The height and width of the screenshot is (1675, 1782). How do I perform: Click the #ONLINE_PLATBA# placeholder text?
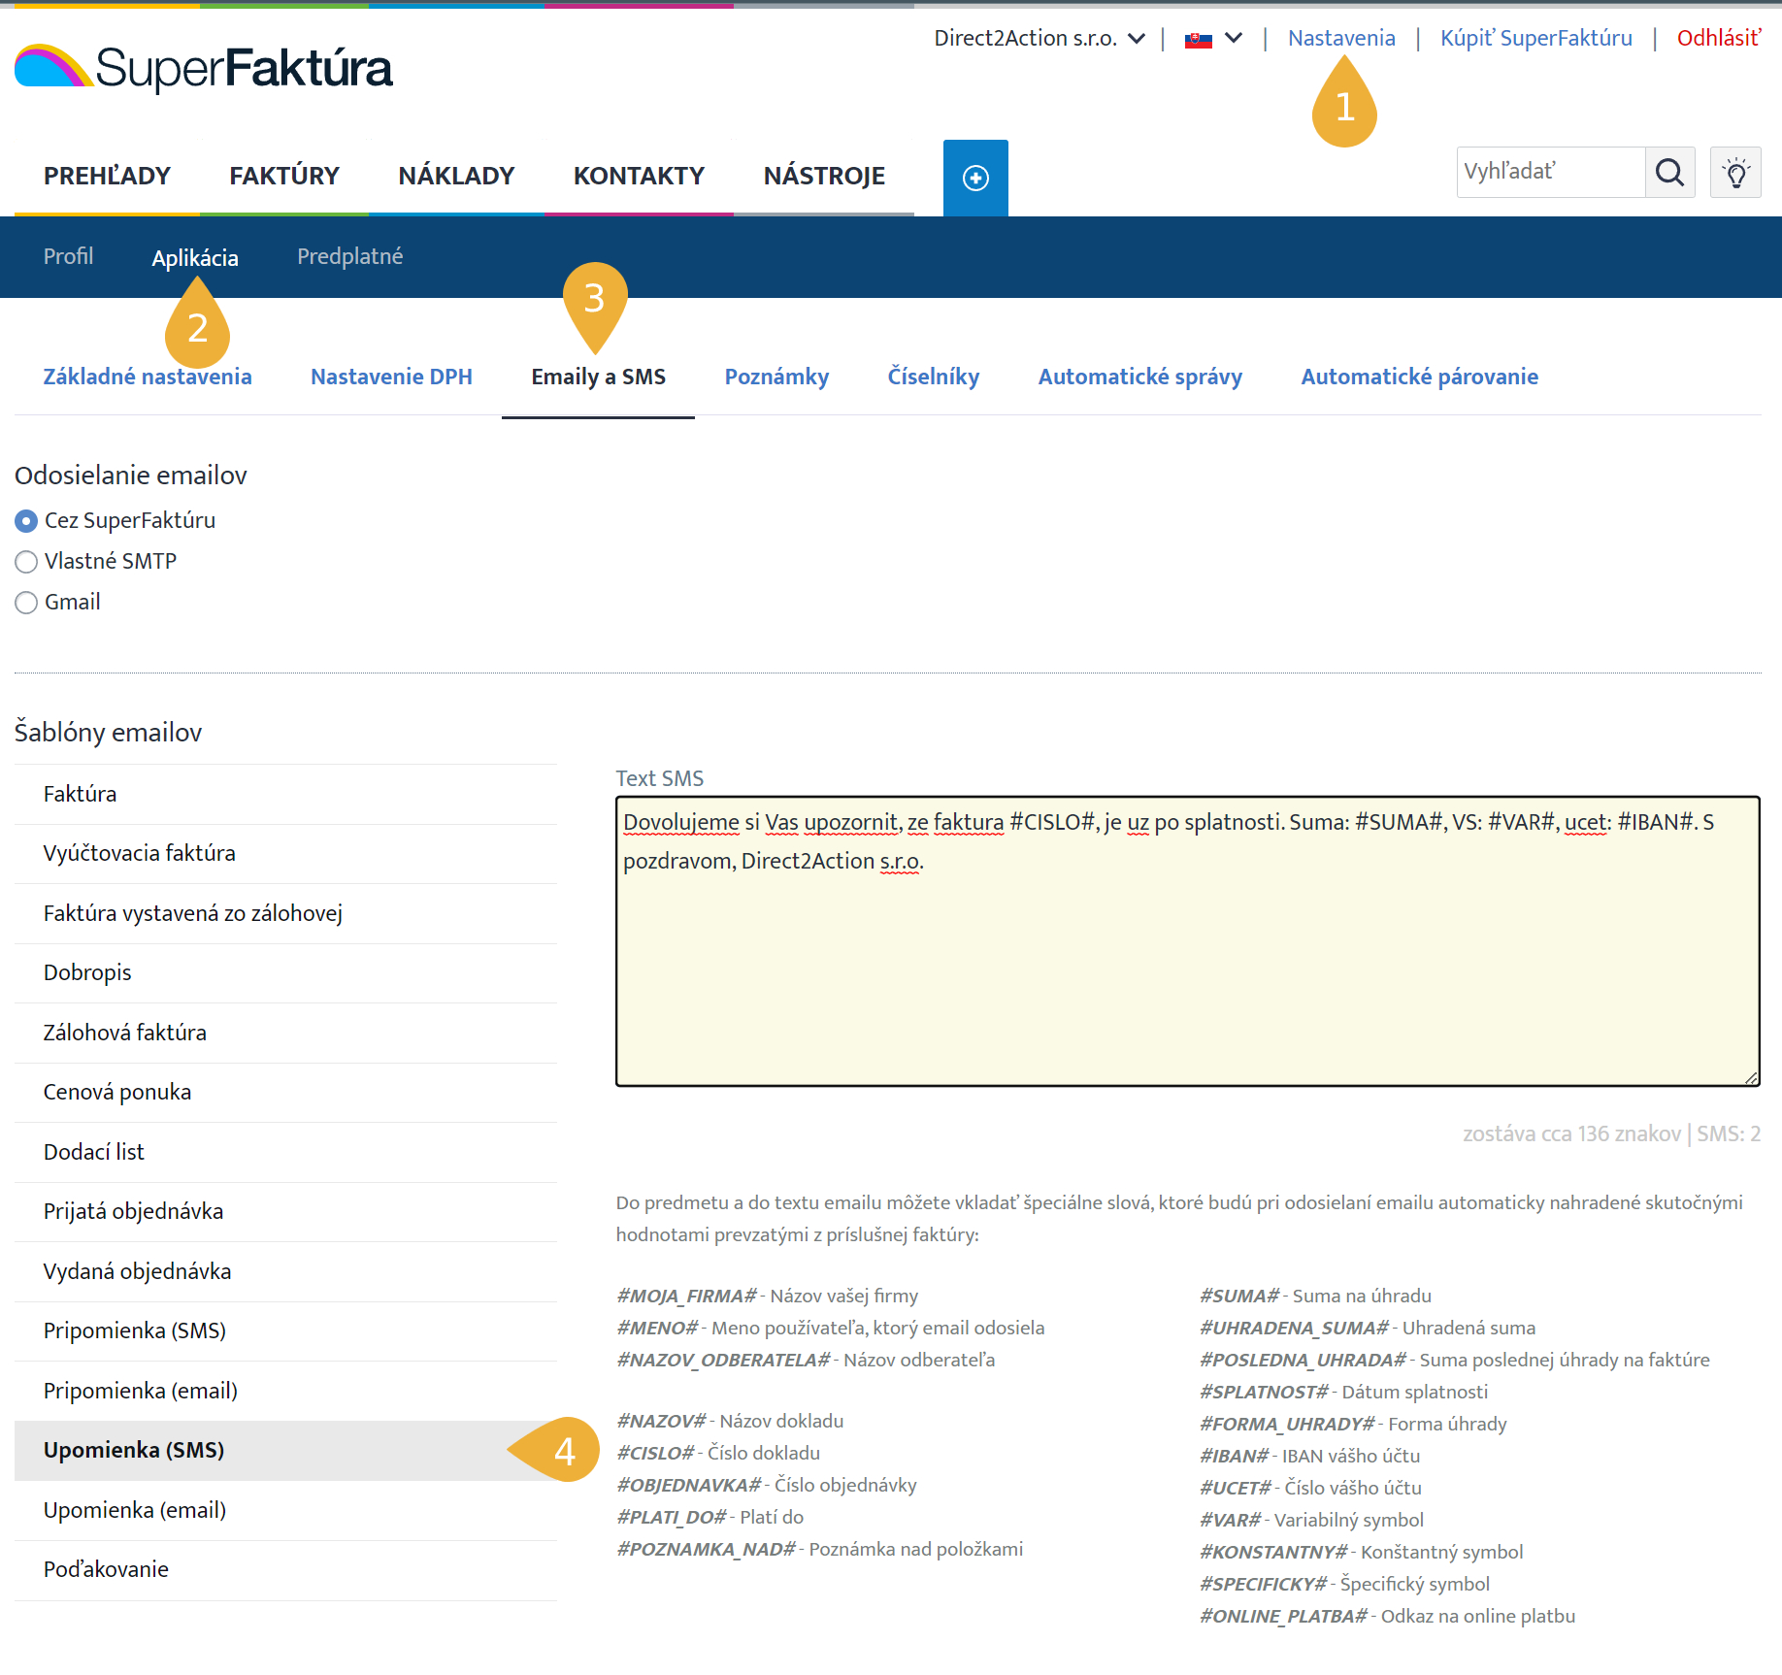coord(1283,1617)
